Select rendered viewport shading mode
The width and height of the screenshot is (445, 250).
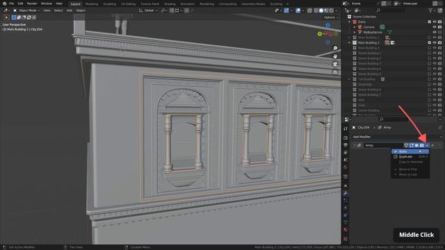[331, 10]
